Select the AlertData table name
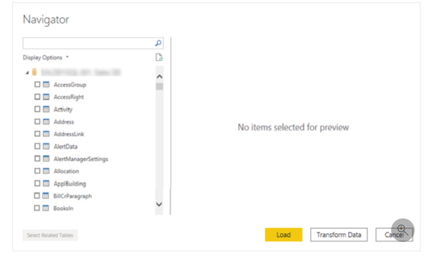 tap(65, 146)
